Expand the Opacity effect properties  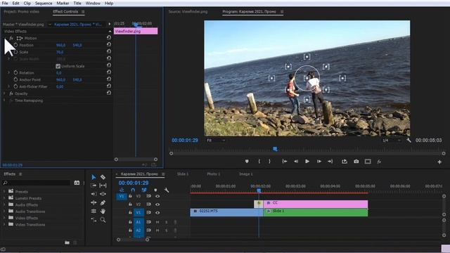4,93
